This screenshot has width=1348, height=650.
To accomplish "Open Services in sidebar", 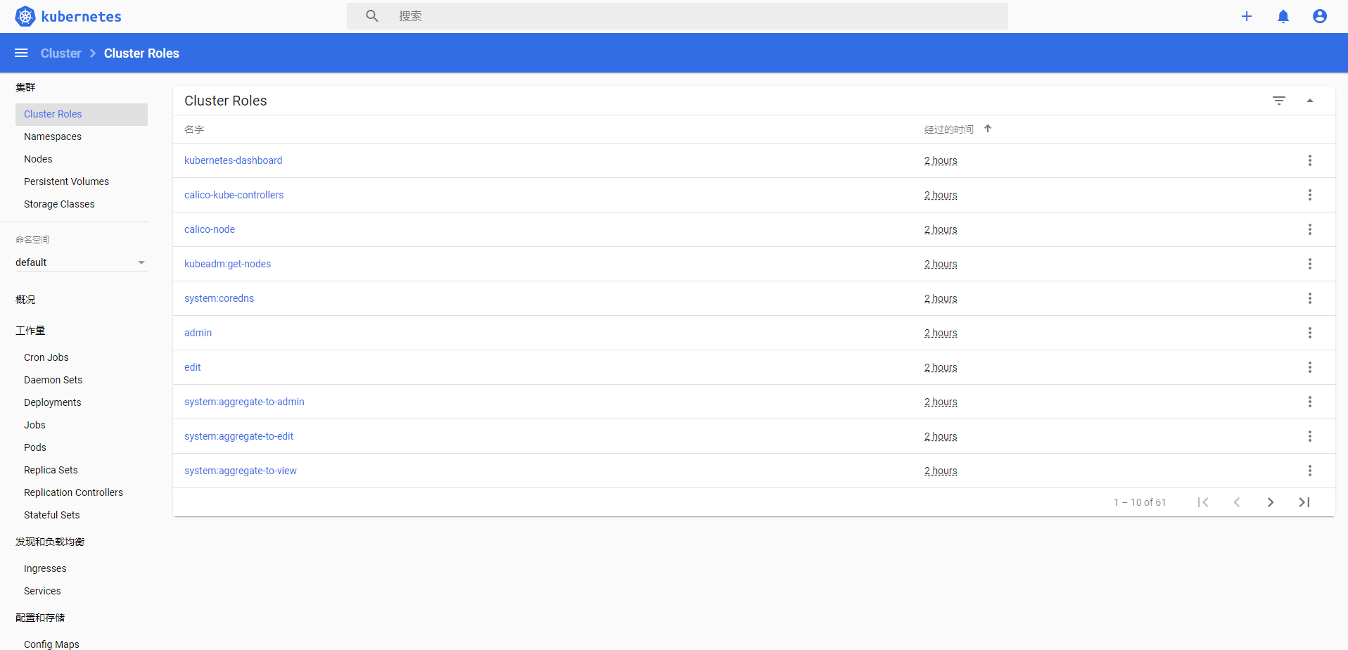I will [x=42, y=591].
